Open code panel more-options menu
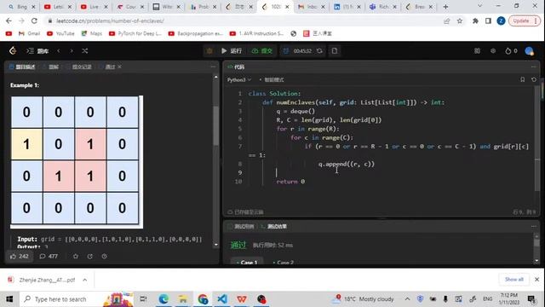 coord(534,67)
